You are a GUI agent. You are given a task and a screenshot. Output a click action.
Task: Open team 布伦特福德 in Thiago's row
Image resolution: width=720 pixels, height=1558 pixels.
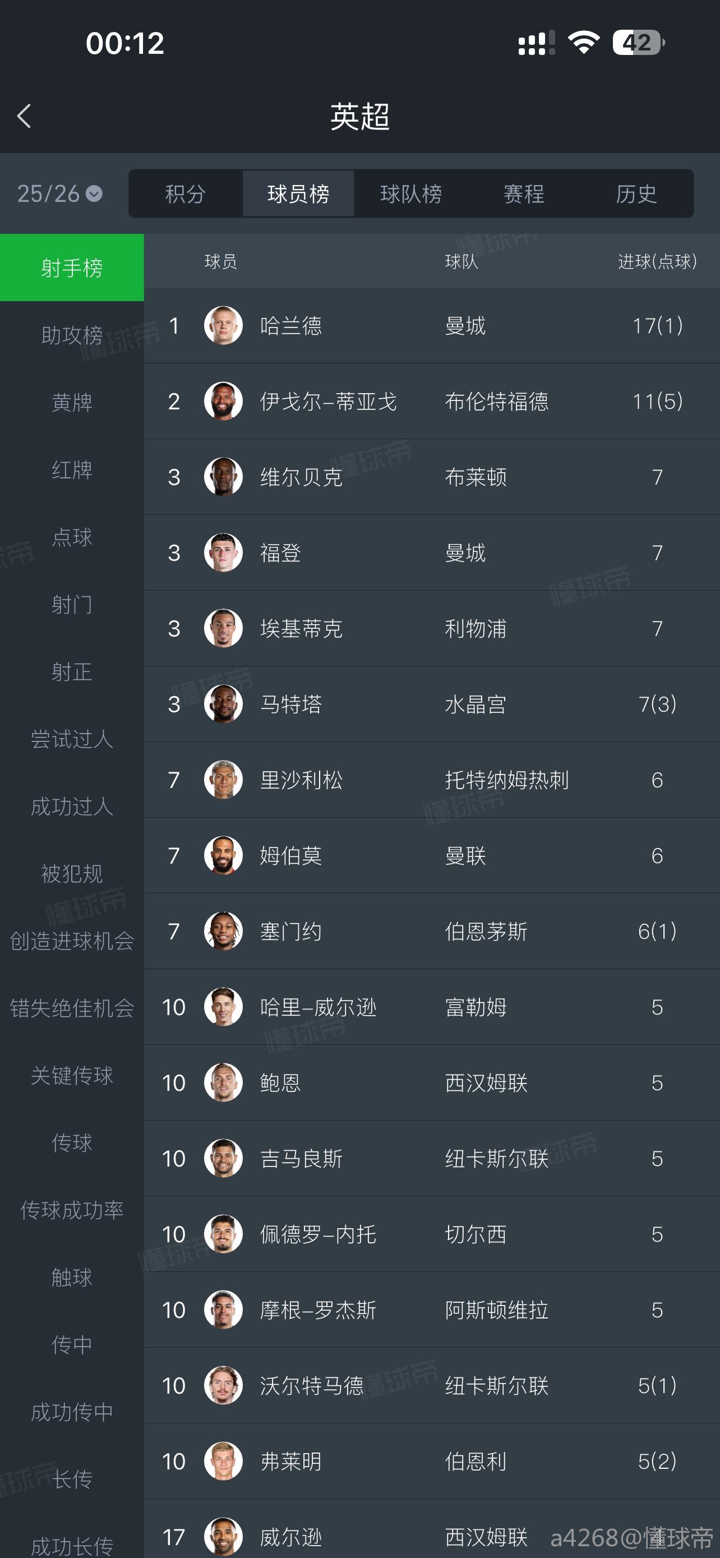point(496,402)
